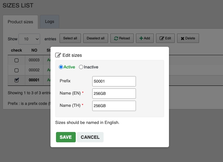
Task: Click the edit icon beside Edit sizes title
Action: [x=58, y=55]
